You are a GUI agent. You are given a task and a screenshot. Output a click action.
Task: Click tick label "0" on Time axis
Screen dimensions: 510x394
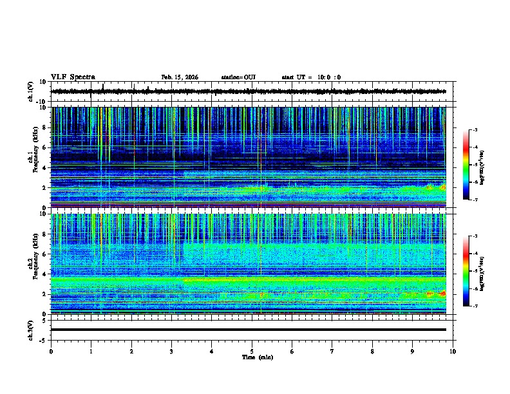[51, 352]
